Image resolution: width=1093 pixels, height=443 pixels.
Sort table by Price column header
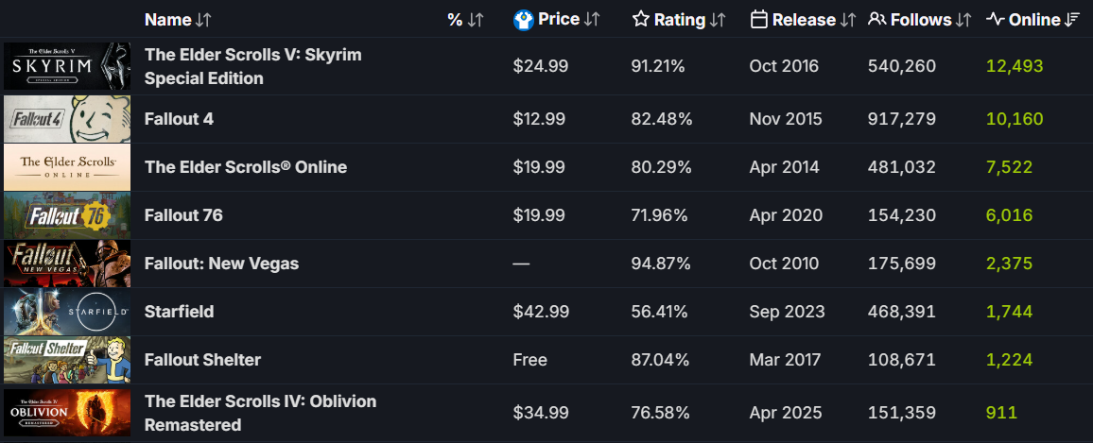pos(558,20)
